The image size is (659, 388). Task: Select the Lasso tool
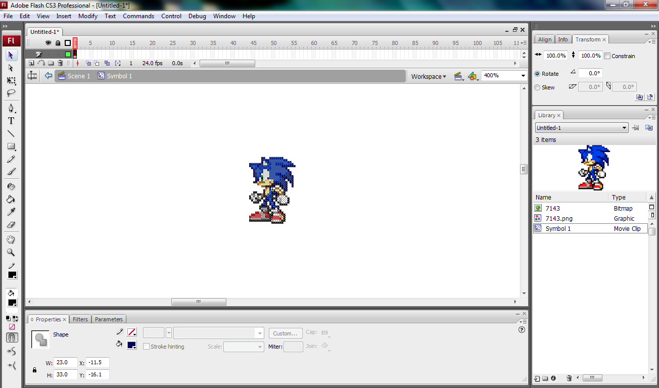click(11, 93)
